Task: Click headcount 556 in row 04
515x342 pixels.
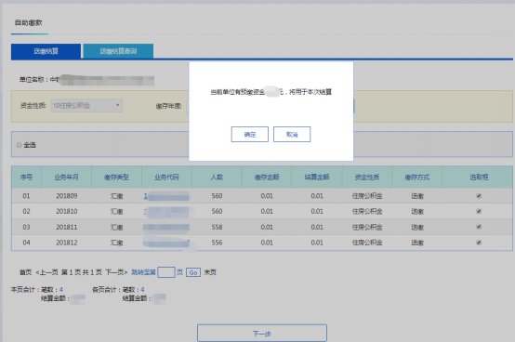Action: pos(217,243)
